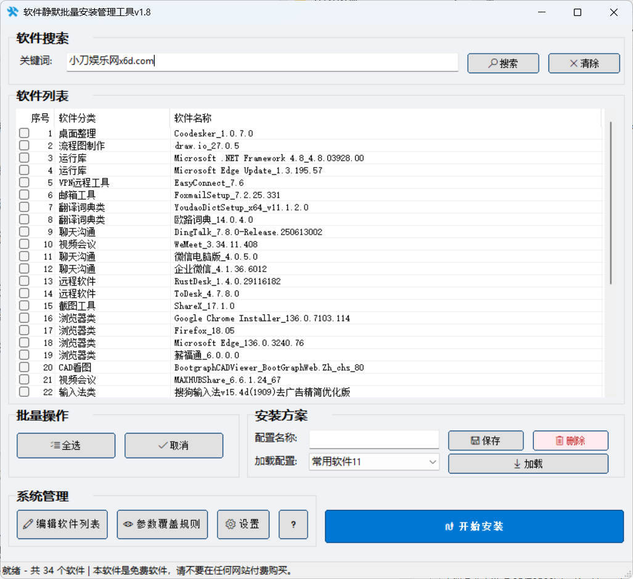Start installation with 开始安装 button
The width and height of the screenshot is (633, 579).
pos(474,527)
